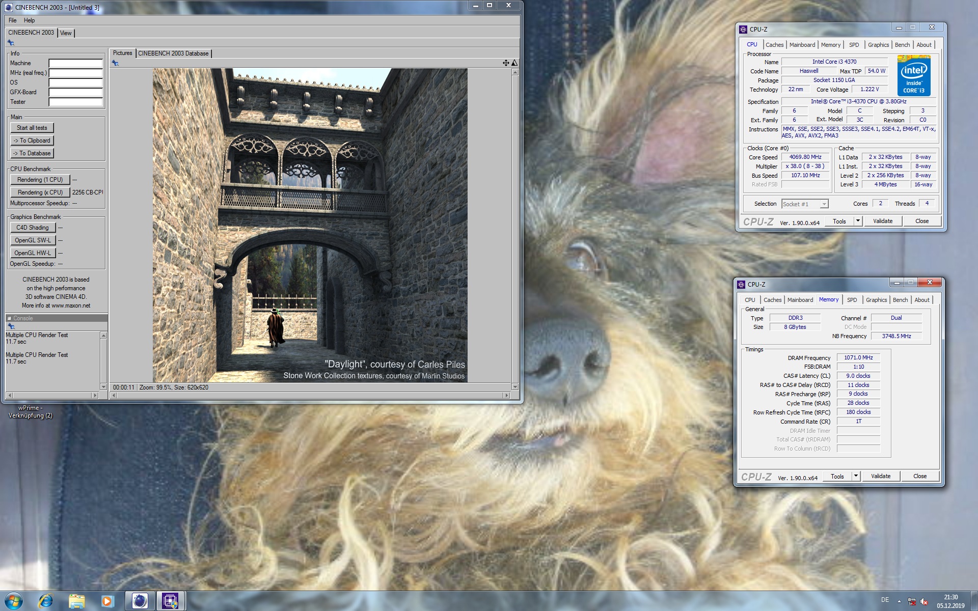Image resolution: width=978 pixels, height=611 pixels.
Task: Click the picture panel horizontal scrollbar right arrow
Action: tap(506, 395)
